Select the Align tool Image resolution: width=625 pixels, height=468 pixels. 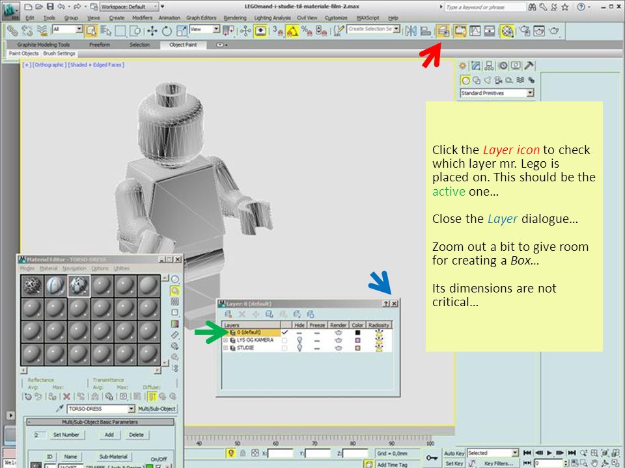click(426, 31)
